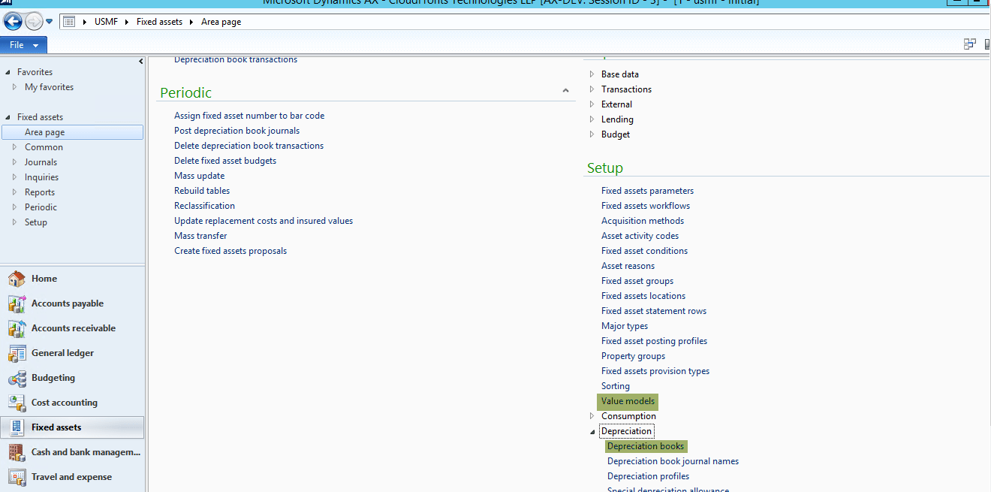This screenshot has width=991, height=492.
Task: Open Create fixed assets proposals
Action: click(230, 251)
